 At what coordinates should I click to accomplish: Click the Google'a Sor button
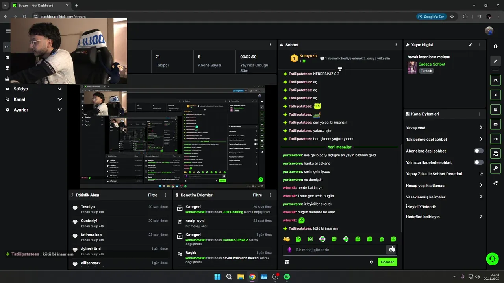click(x=431, y=17)
